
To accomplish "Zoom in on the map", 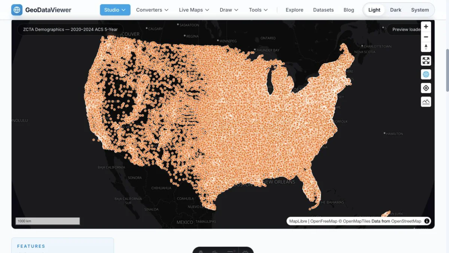I will [426, 27].
